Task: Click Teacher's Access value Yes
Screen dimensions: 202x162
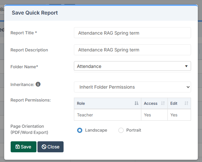Action: point(147,115)
